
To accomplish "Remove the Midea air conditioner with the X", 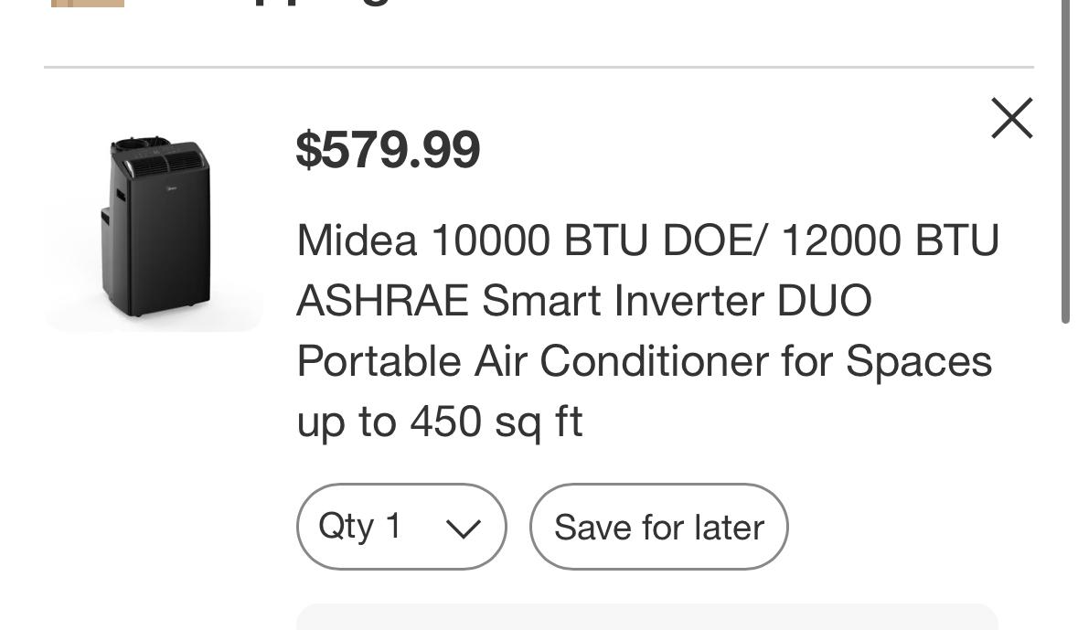I will pos(1011,119).
